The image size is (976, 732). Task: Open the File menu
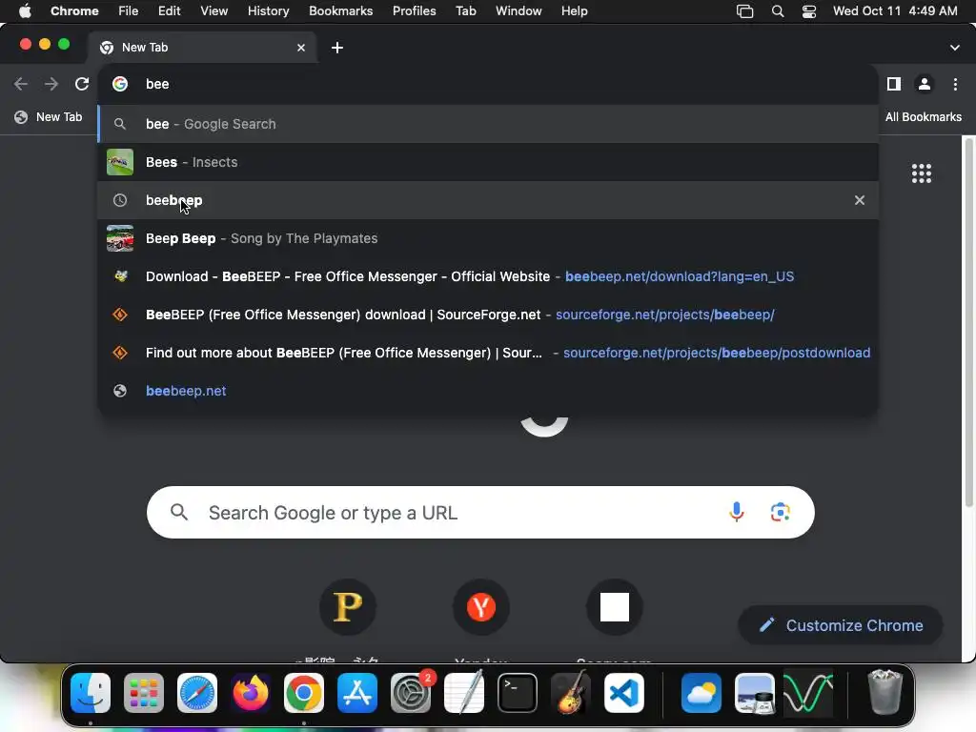tap(129, 11)
